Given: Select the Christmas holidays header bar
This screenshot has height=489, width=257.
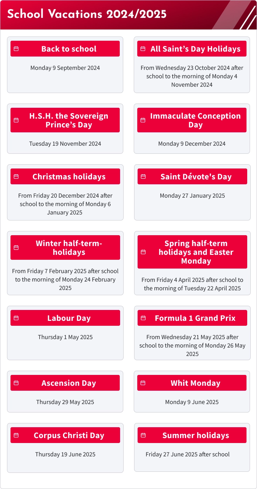Looking at the screenshot, I should click(65, 177).
